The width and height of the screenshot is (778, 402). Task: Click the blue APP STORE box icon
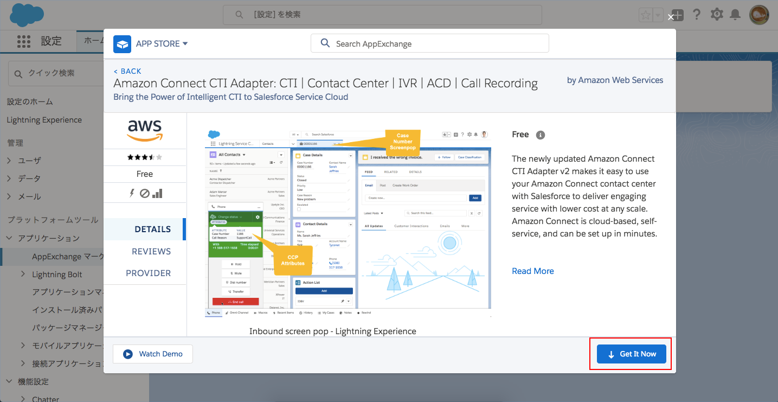(122, 43)
